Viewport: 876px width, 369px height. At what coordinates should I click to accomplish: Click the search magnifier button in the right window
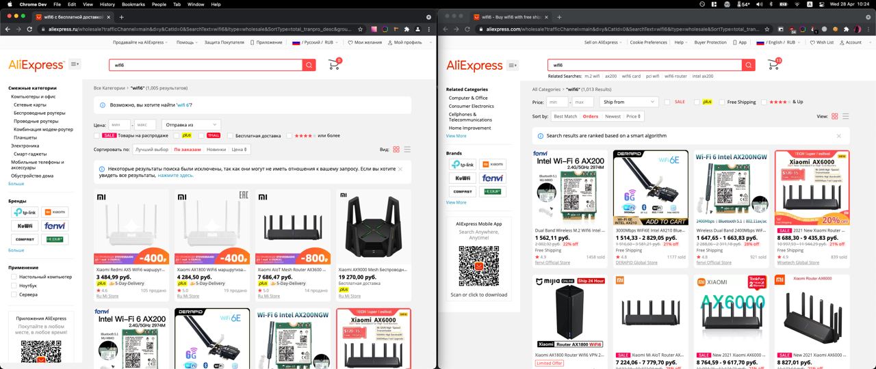coord(748,65)
